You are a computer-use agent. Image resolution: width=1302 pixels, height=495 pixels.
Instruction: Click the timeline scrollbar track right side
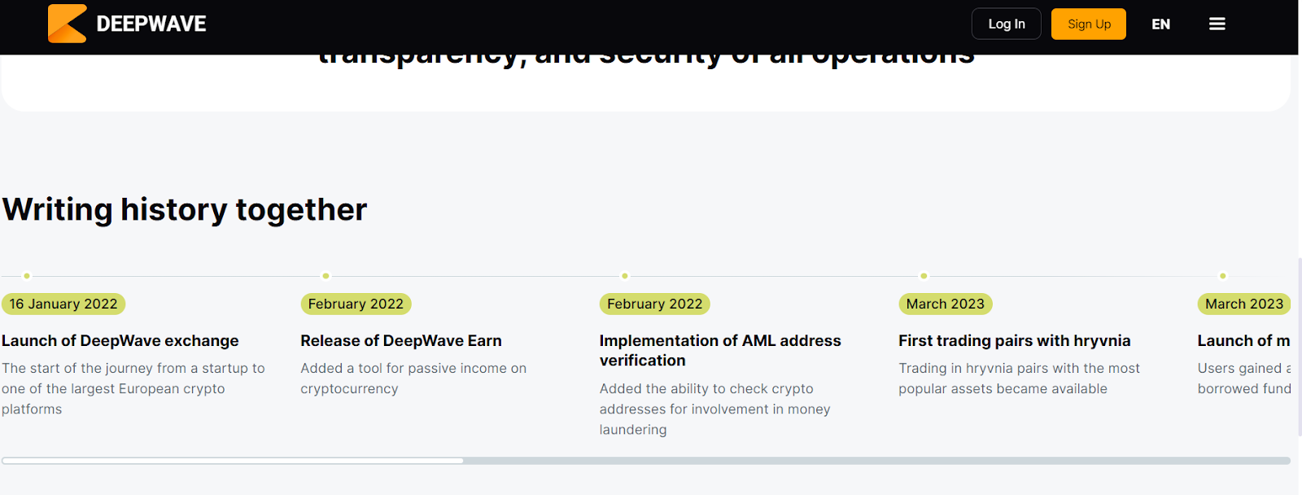click(x=976, y=461)
